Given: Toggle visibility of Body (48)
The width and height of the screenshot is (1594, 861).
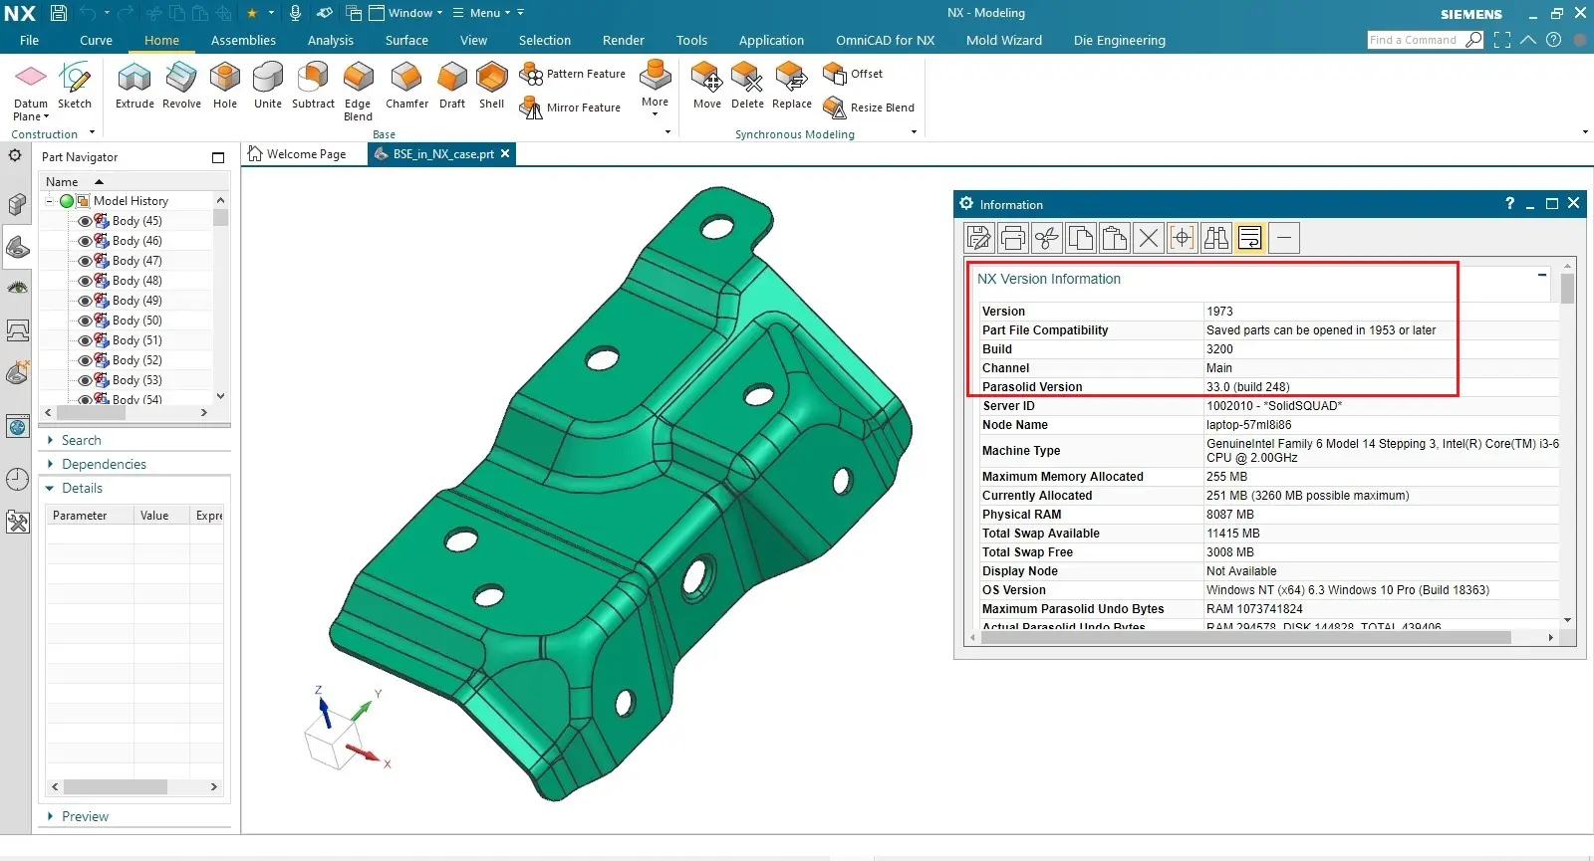Looking at the screenshot, I should tap(85, 281).
